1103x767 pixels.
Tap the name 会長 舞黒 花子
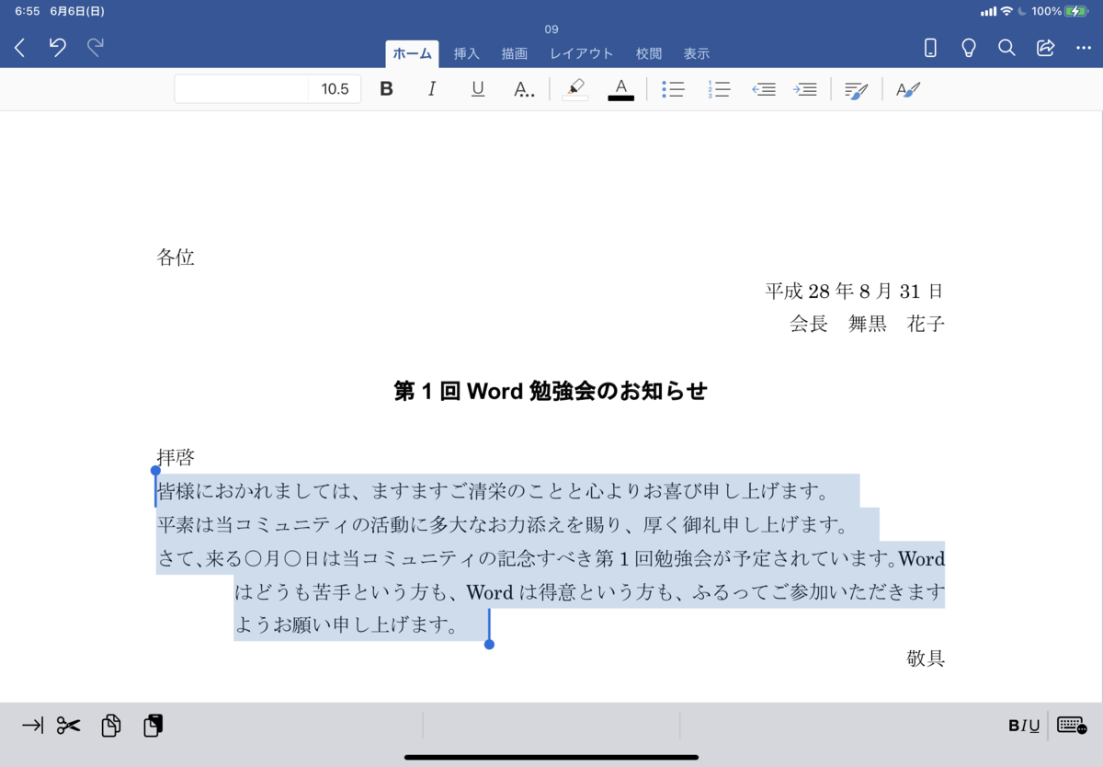pyautogui.click(x=868, y=324)
